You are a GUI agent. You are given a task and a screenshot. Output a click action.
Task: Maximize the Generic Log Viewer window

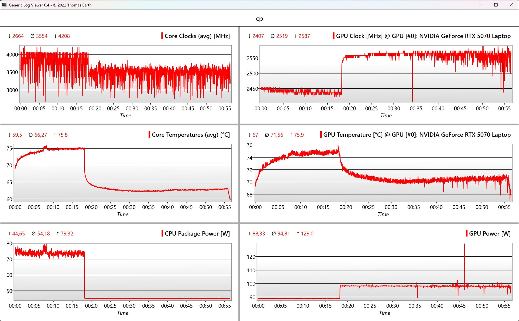coord(496,5)
